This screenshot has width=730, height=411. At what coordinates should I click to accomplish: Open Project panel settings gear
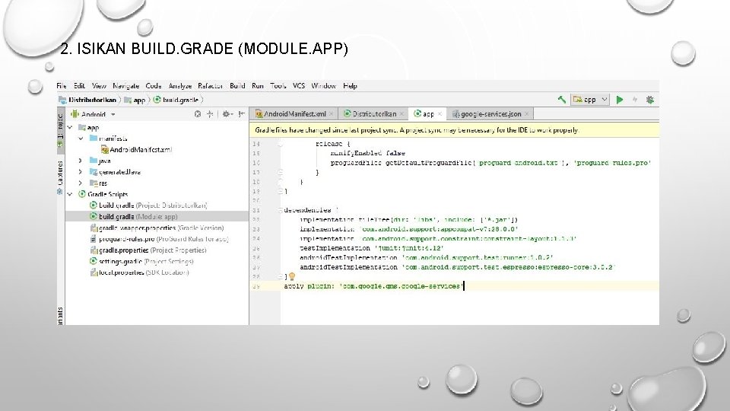[x=227, y=113]
